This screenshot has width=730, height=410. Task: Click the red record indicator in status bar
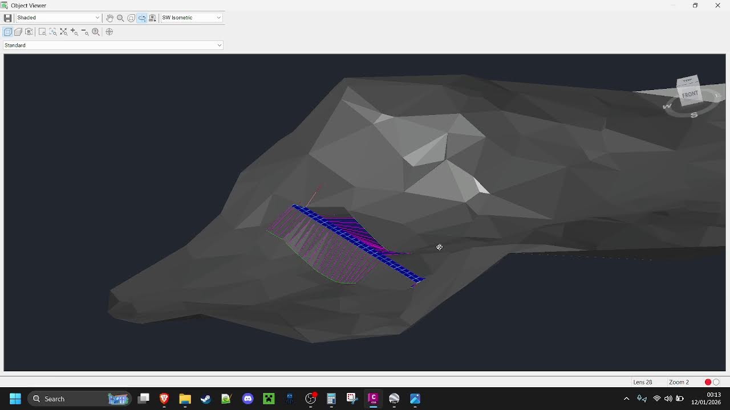(708, 382)
